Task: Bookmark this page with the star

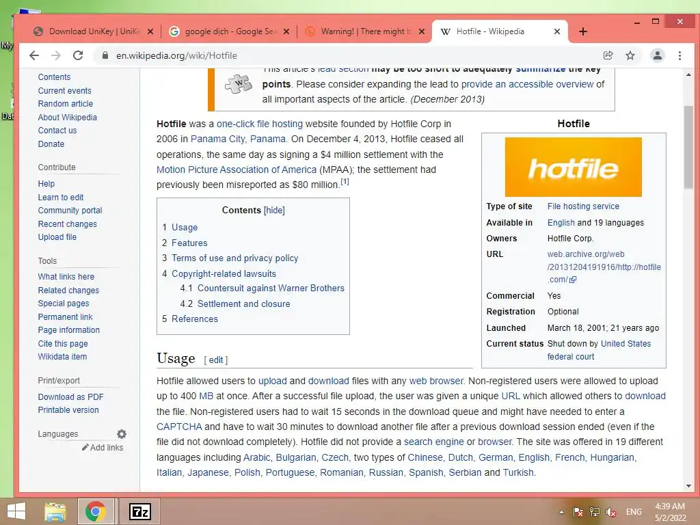Action: (630, 55)
